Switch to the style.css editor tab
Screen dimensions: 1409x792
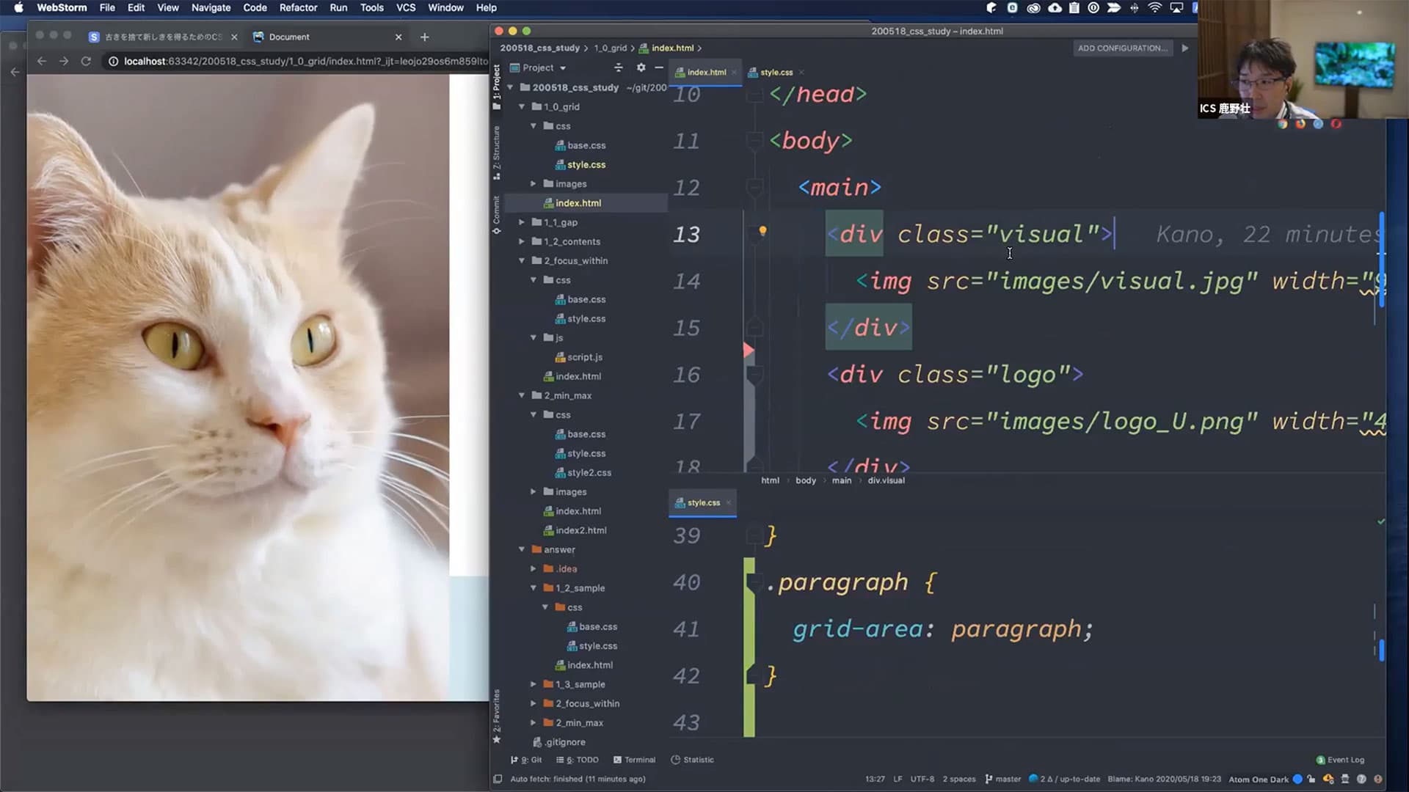(776, 72)
